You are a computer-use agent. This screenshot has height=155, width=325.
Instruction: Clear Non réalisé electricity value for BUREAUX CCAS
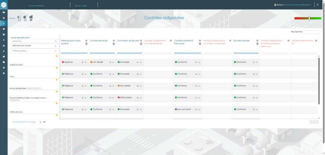pos(110,63)
